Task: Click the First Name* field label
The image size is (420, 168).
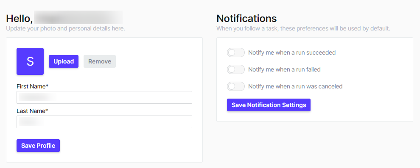Action: click(x=32, y=86)
